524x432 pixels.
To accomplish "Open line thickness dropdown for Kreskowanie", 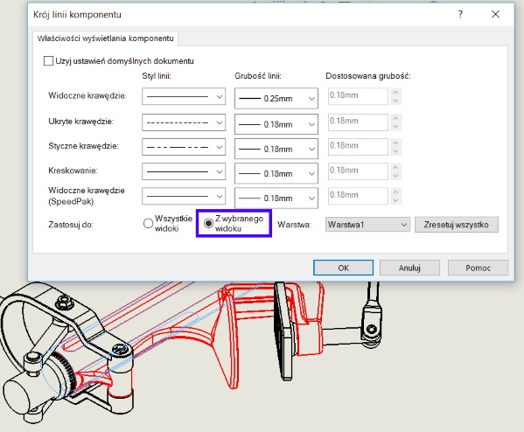I will [x=276, y=173].
